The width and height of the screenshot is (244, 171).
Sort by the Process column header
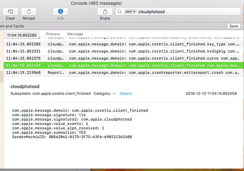point(53,34)
